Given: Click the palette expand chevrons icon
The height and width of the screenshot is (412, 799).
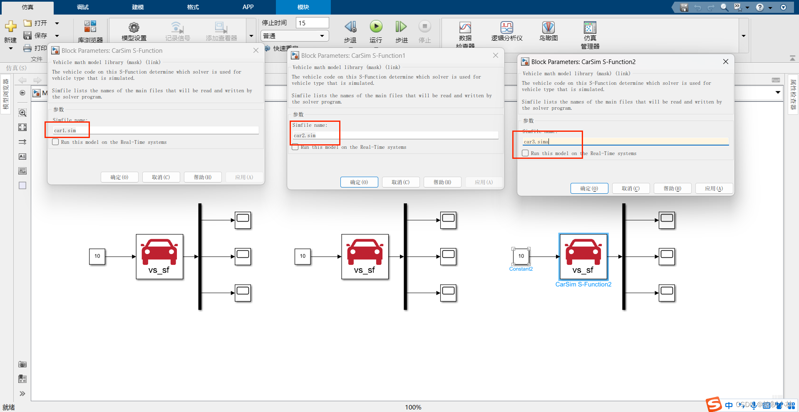Looking at the screenshot, I should point(22,393).
